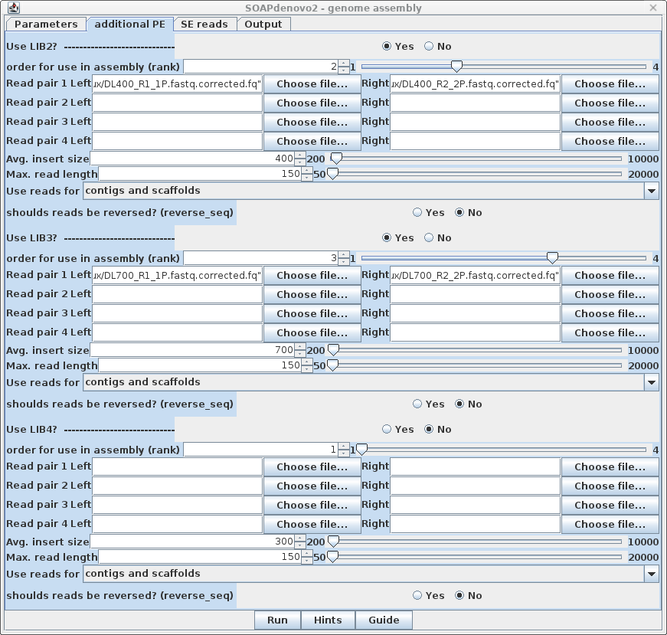Click the Java application icon in title bar

click(x=11, y=8)
